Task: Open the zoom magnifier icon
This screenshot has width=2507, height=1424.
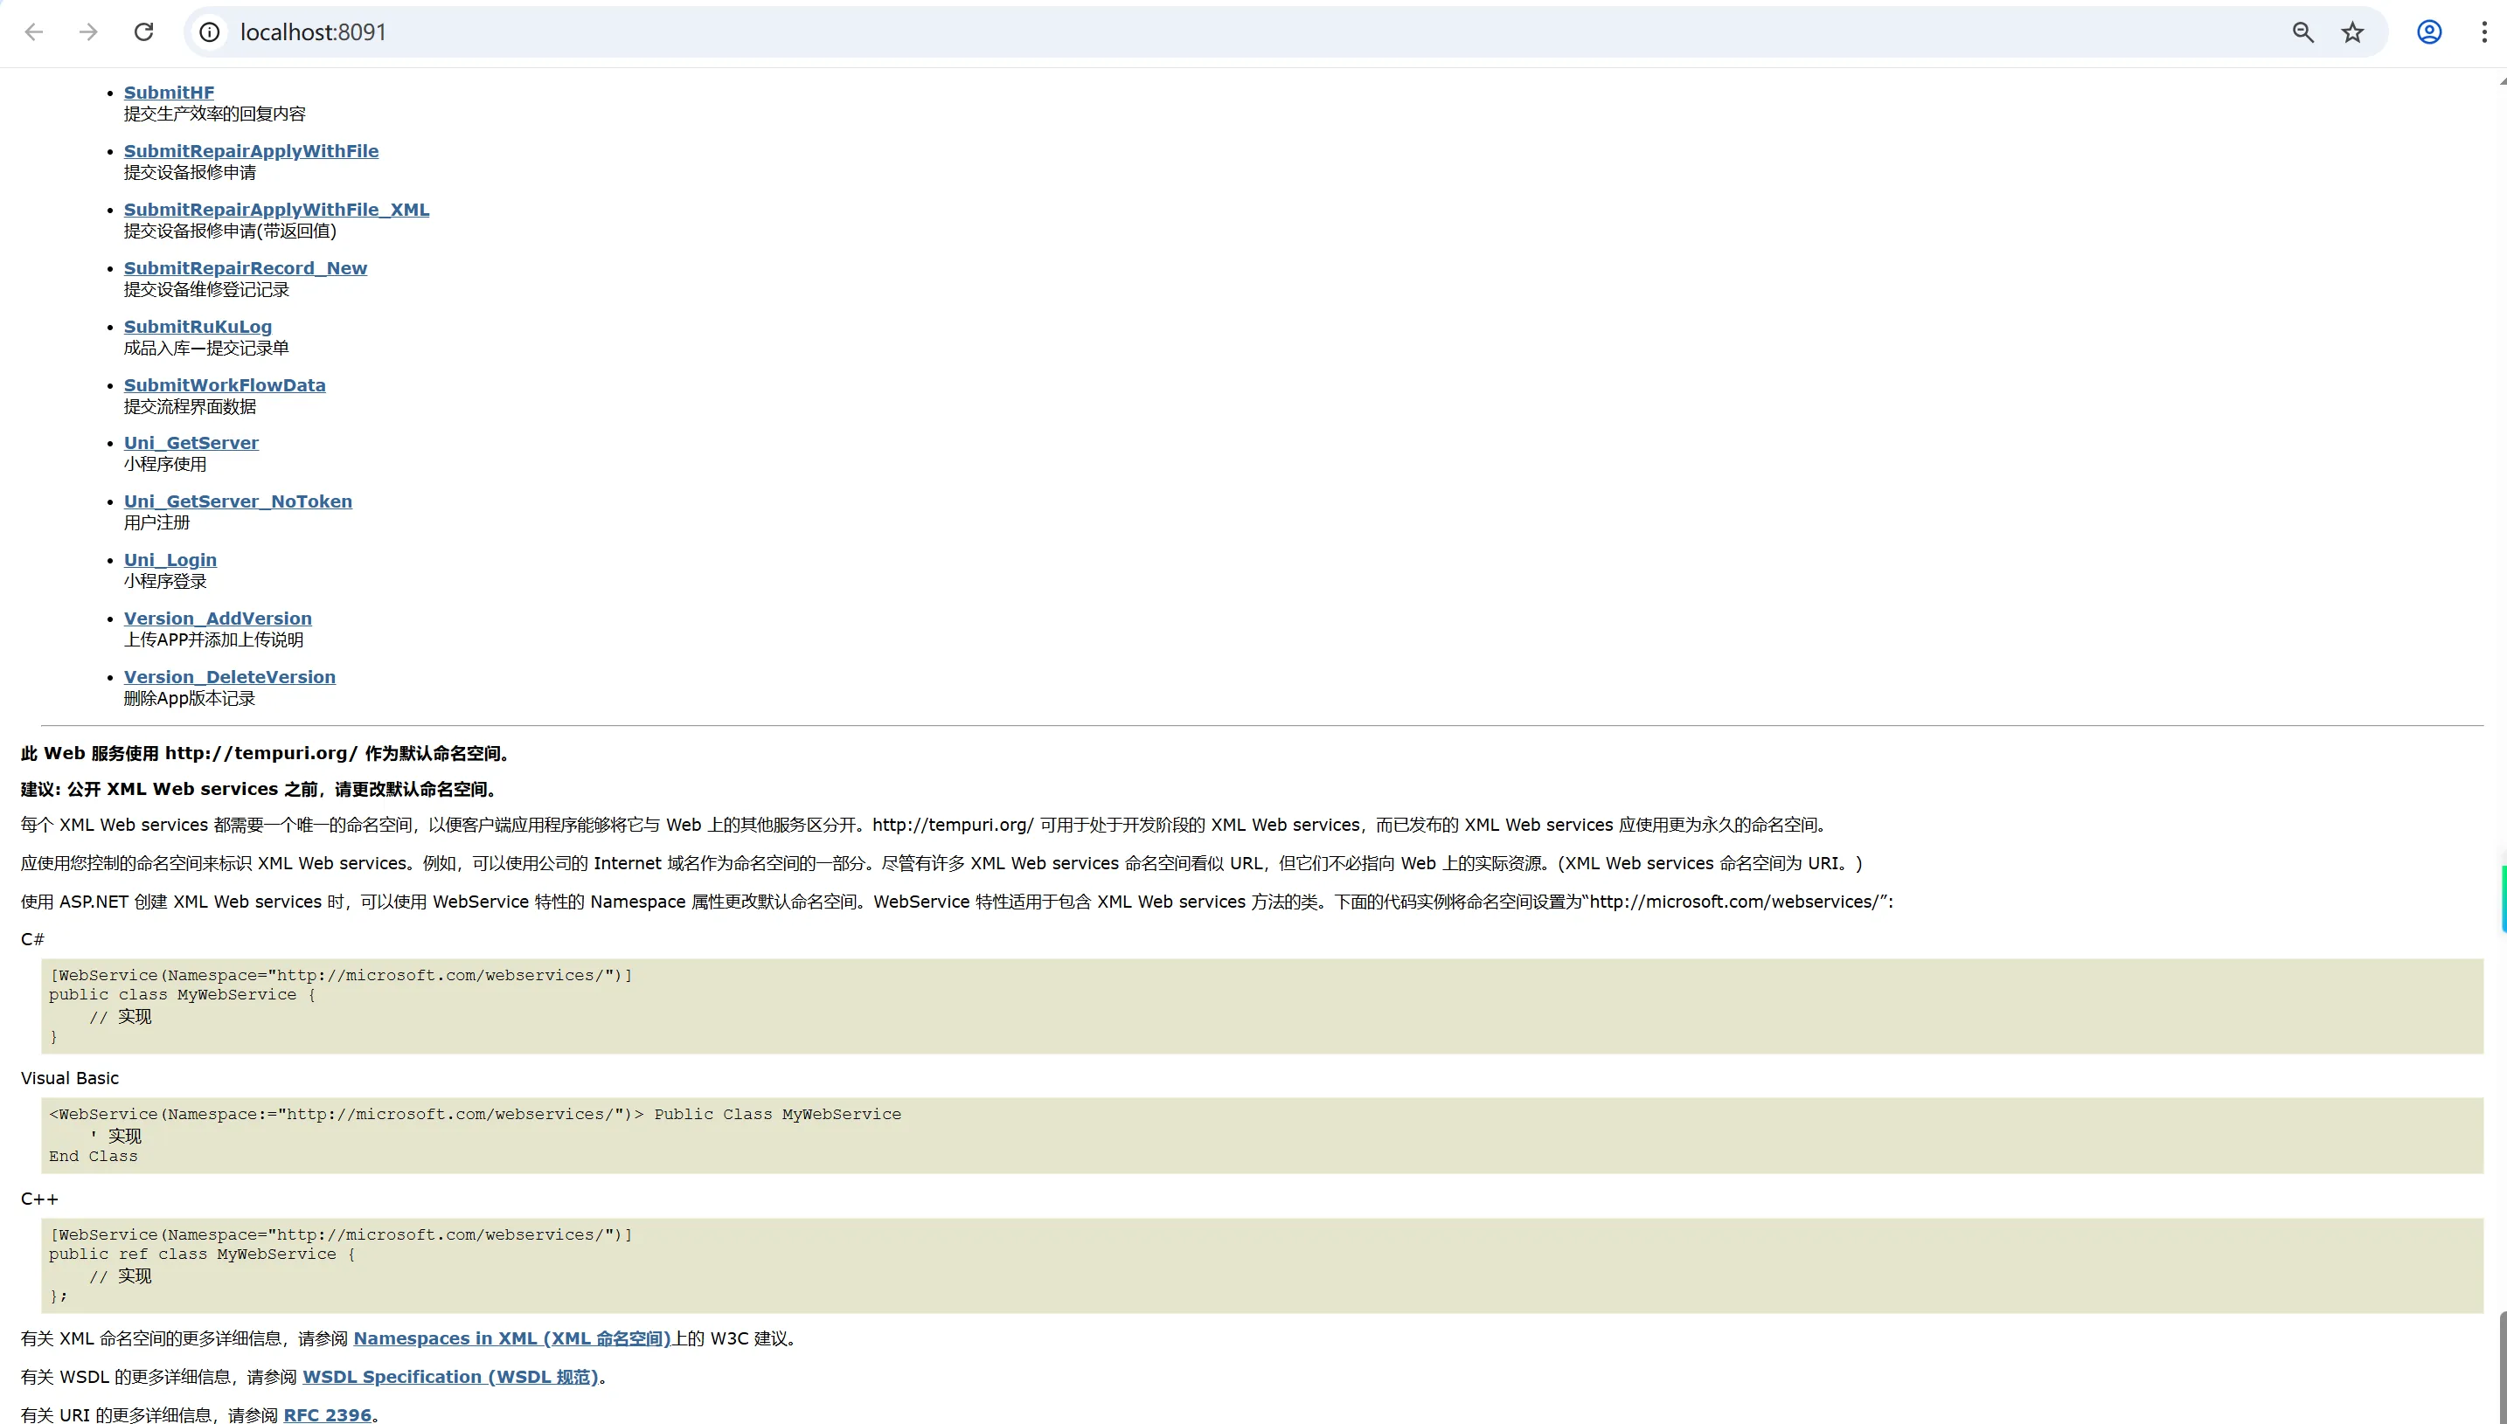Action: pos(2302,32)
